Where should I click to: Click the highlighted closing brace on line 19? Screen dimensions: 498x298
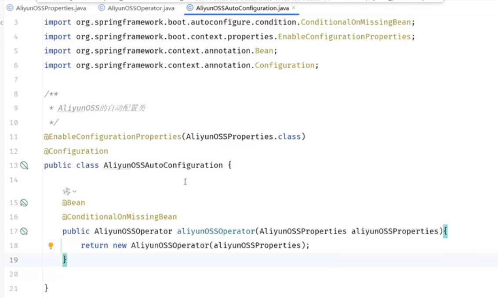(x=65, y=260)
